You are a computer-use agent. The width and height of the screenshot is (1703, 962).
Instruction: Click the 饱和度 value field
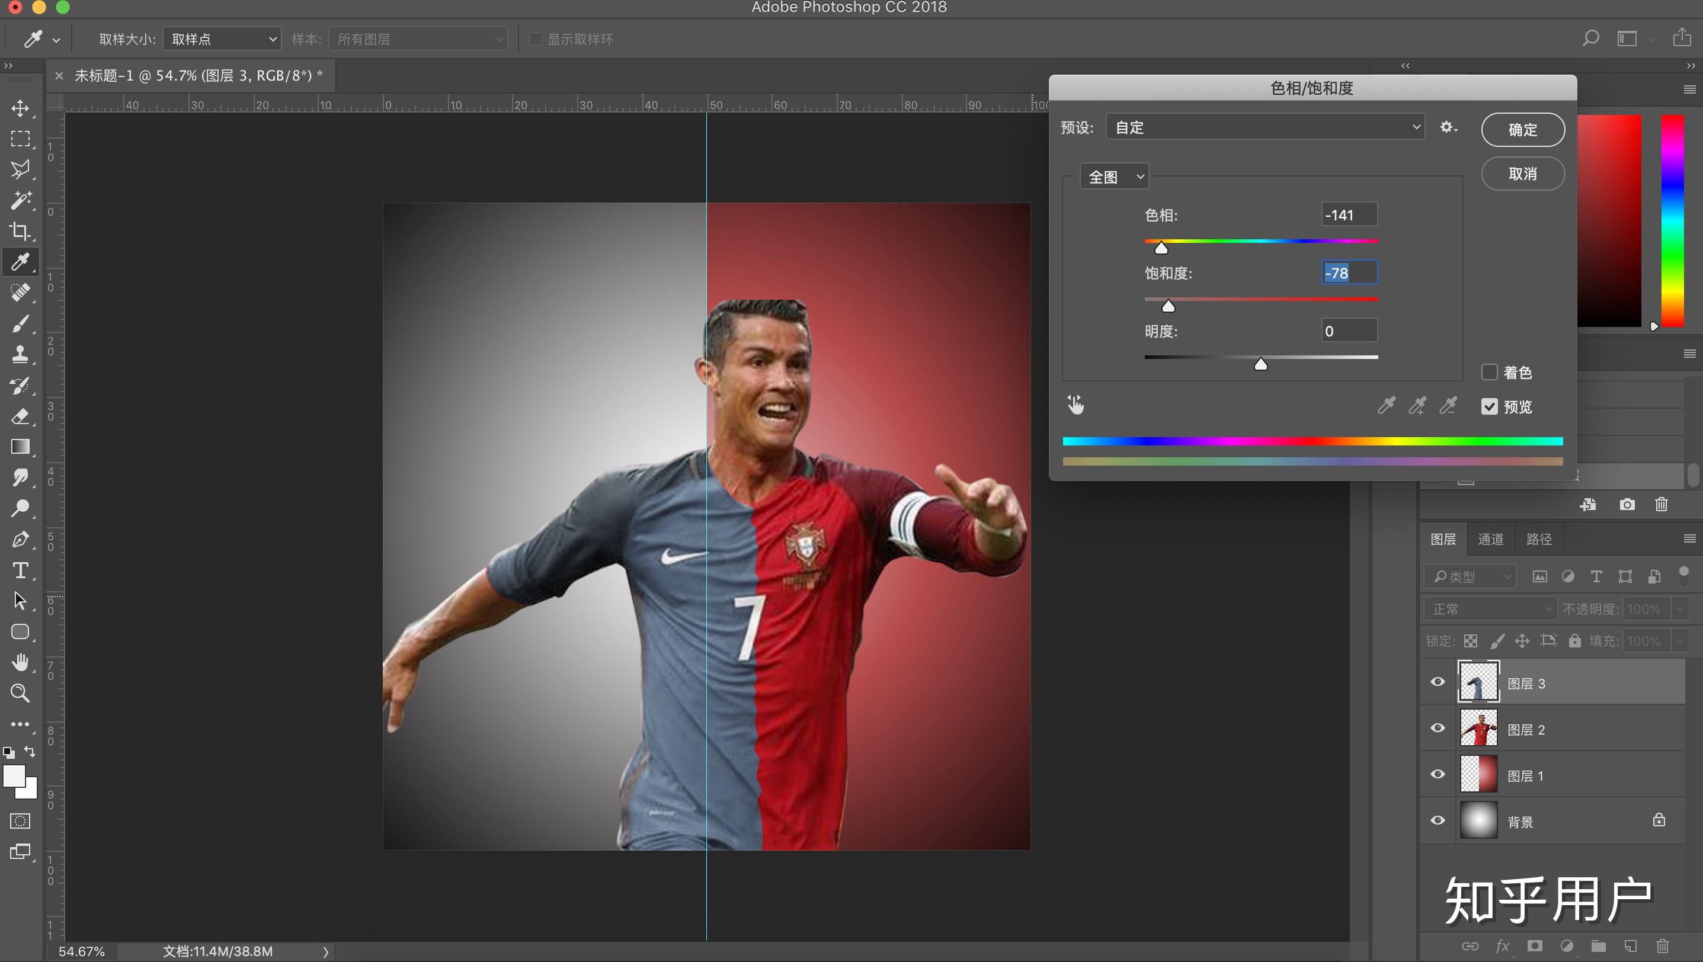point(1349,273)
